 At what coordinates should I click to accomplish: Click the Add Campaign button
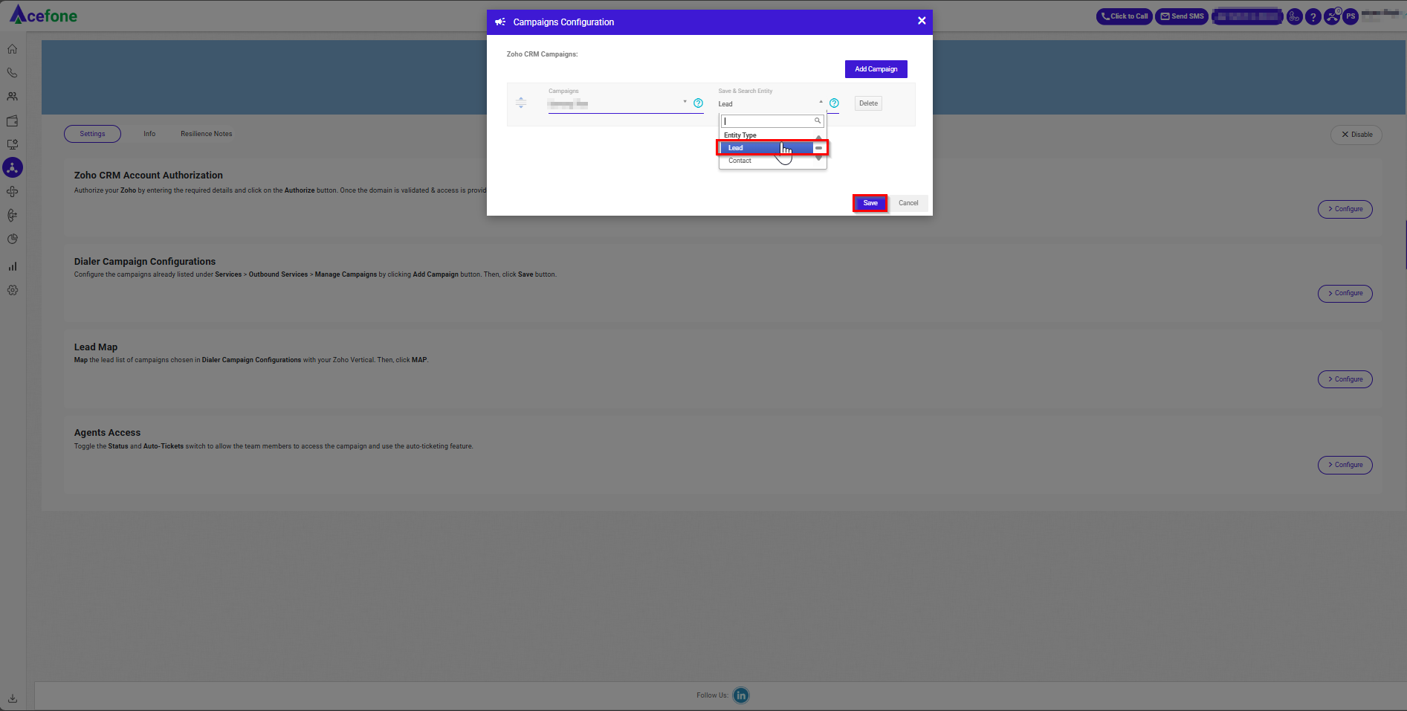point(876,69)
